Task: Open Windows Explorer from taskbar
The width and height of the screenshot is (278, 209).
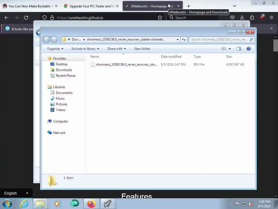Action: [40, 204]
